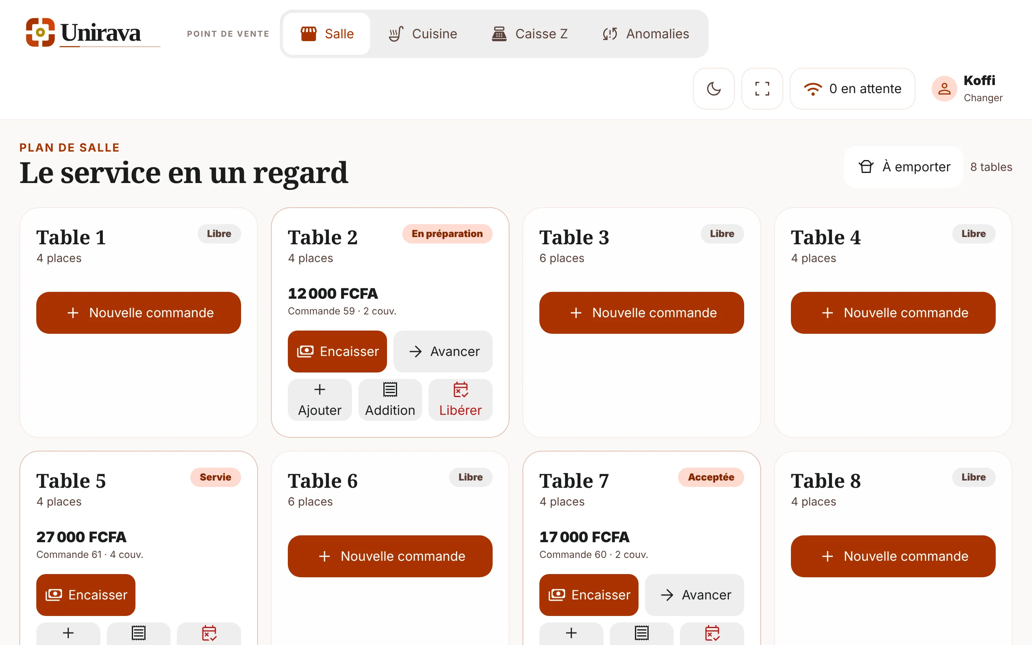The height and width of the screenshot is (645, 1032).
Task: Click the '8 tables' count label
Action: tap(991, 167)
